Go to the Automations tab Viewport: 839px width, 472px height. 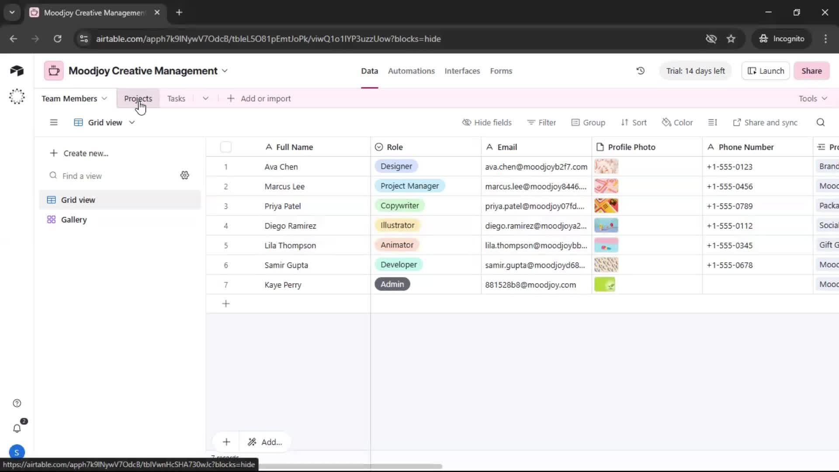click(x=411, y=71)
